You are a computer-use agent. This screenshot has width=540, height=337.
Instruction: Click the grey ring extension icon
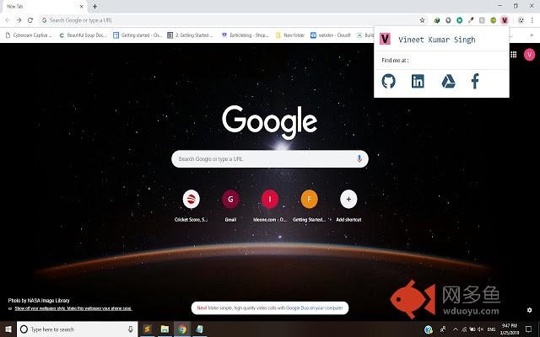pyautogui.click(x=448, y=20)
